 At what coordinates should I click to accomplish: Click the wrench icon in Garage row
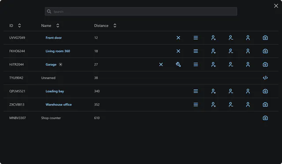click(178, 65)
